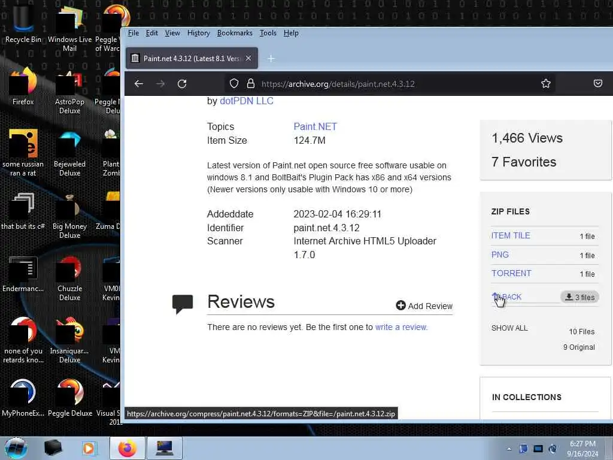Open Recycle Bin on the desktop
This screenshot has height=460, width=613.
(x=23, y=24)
